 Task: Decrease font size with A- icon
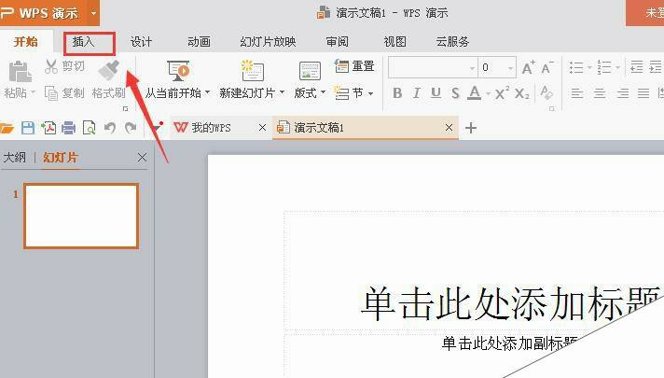(547, 67)
